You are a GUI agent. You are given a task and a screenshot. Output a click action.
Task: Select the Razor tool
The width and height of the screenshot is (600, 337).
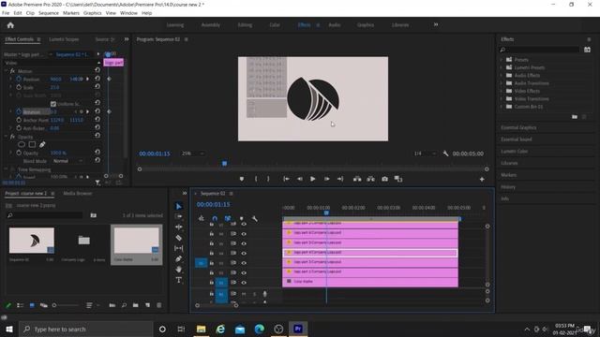[x=179, y=238]
